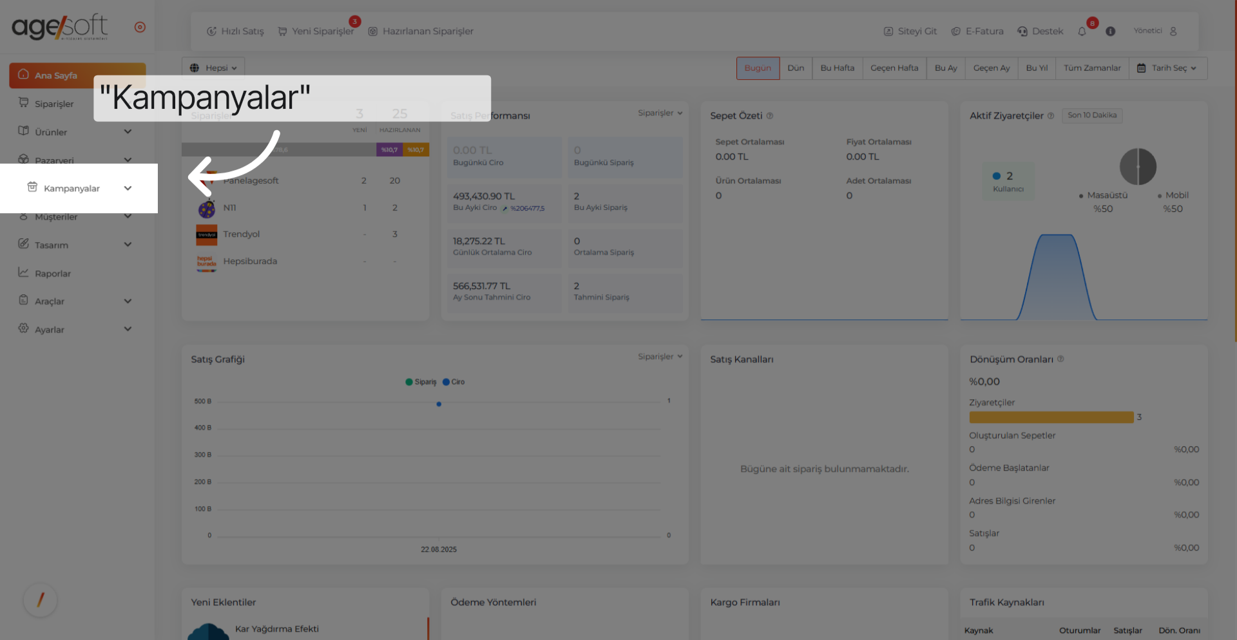Click the Trendyol marketplace logo
This screenshot has height=640, width=1237.
coord(207,234)
